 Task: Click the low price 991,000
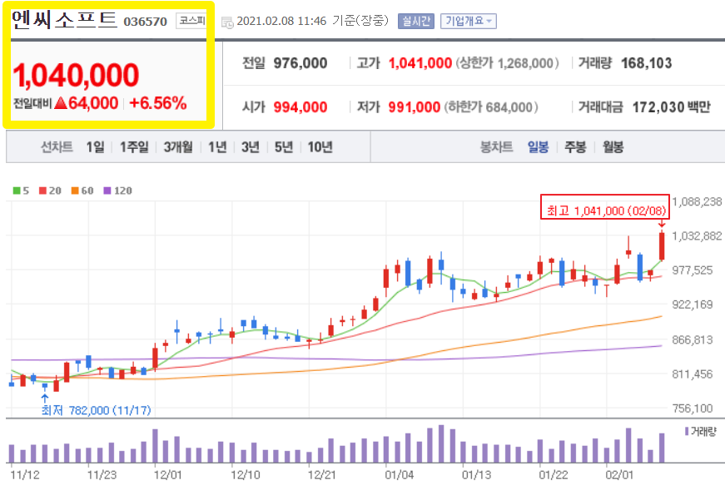[x=414, y=107]
